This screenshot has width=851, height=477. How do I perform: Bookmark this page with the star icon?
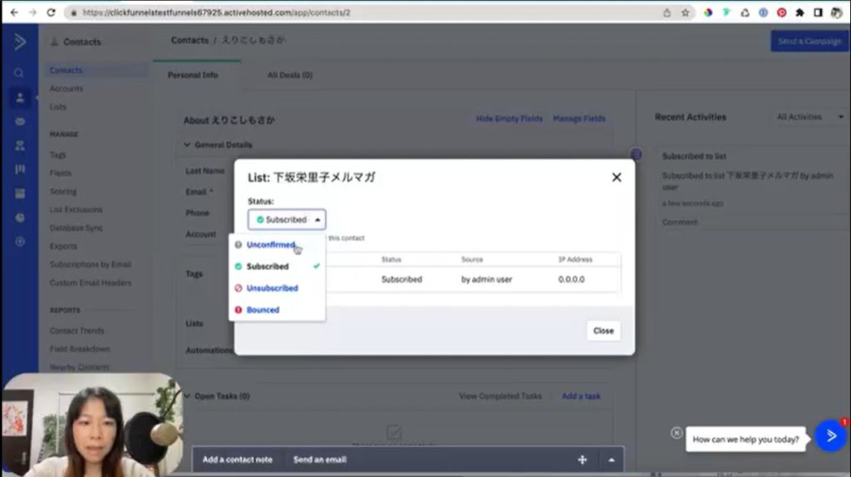(686, 13)
